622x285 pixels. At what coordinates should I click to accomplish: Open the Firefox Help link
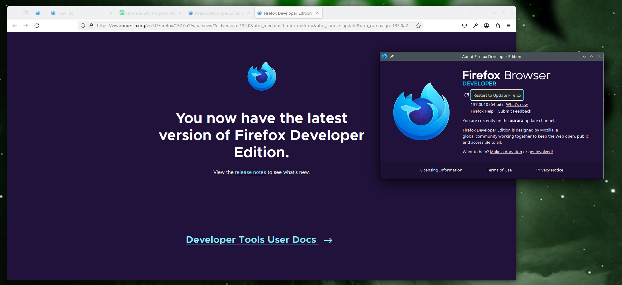[482, 111]
